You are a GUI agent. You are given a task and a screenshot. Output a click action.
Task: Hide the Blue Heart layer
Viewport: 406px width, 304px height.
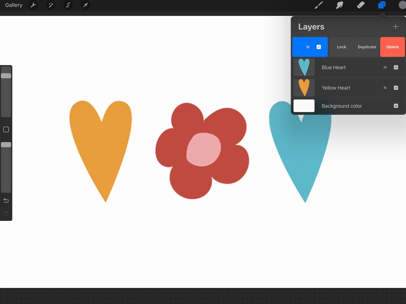tap(395, 67)
